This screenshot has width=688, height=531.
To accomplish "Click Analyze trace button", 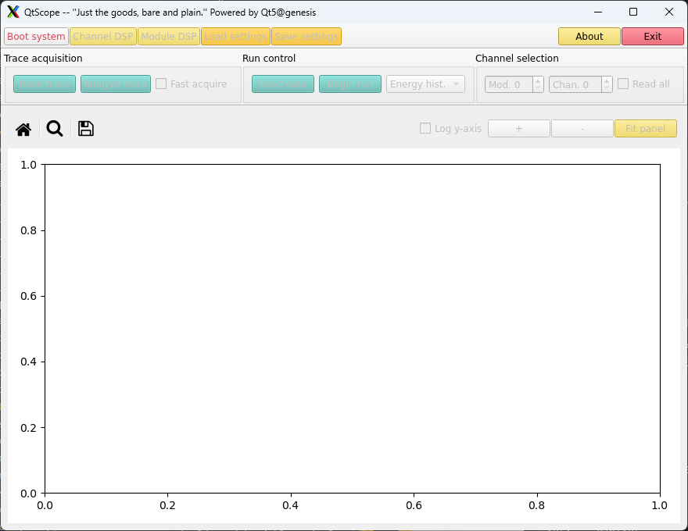I will coord(116,84).
